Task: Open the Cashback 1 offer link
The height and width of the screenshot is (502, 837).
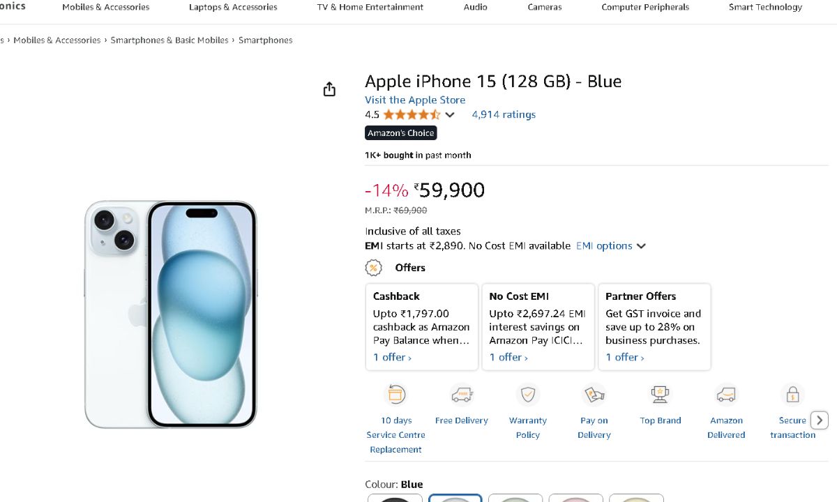Action: 392,357
